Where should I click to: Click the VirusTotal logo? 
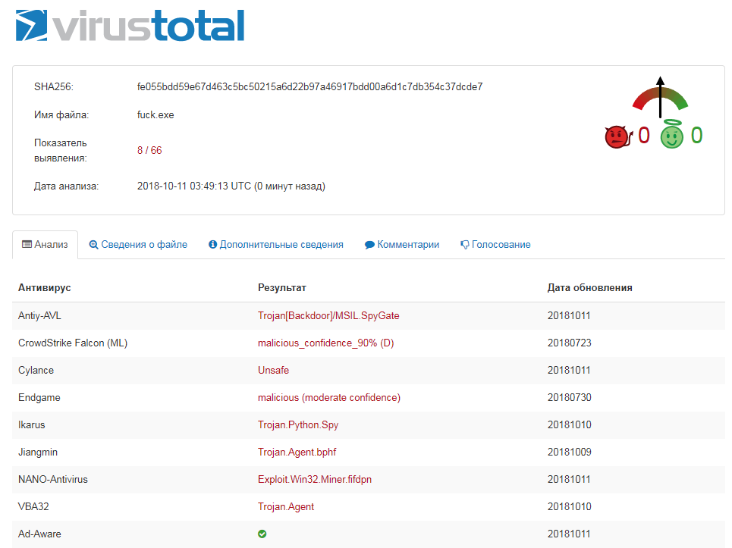click(130, 26)
